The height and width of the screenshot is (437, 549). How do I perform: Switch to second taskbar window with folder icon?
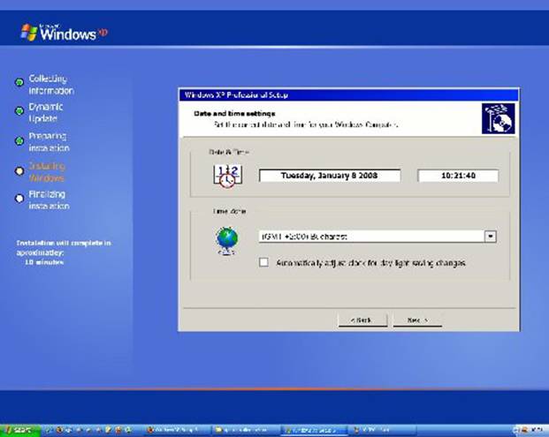click(x=246, y=430)
